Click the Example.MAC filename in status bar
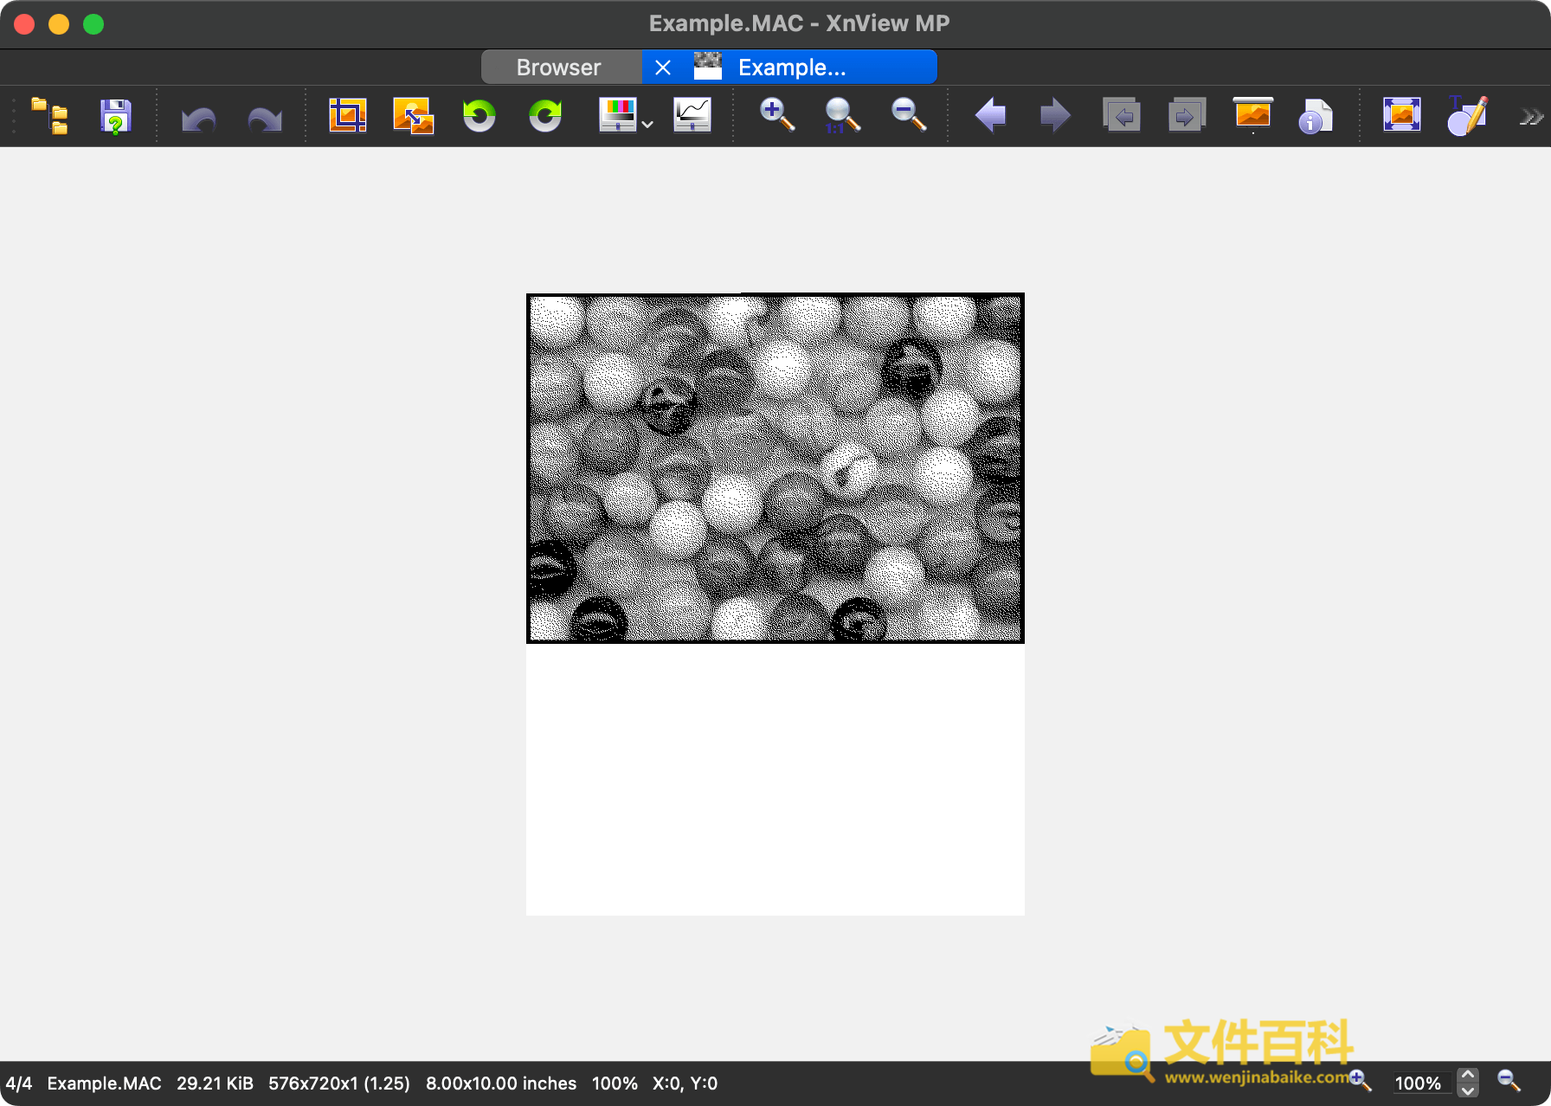 pos(104,1083)
